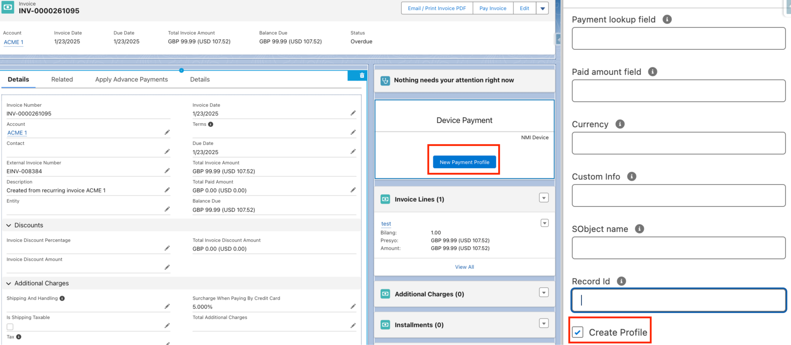
Task: Open the Invoice Lines section dropdown menu
Action: [x=544, y=198]
